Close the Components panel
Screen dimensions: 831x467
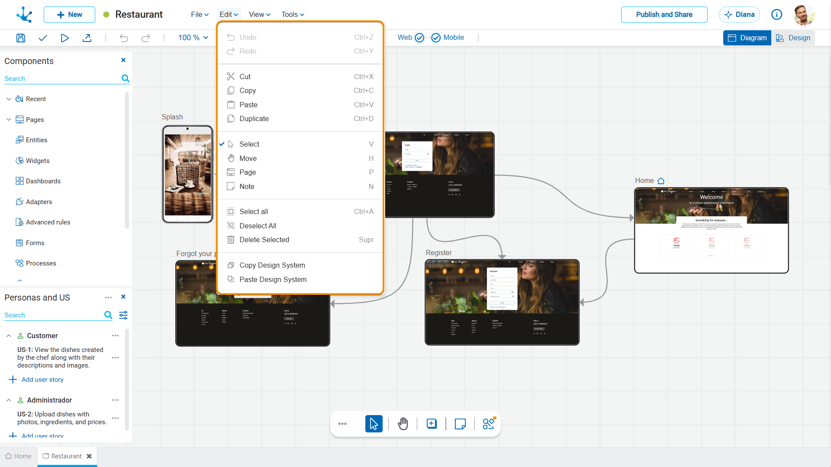coord(123,60)
